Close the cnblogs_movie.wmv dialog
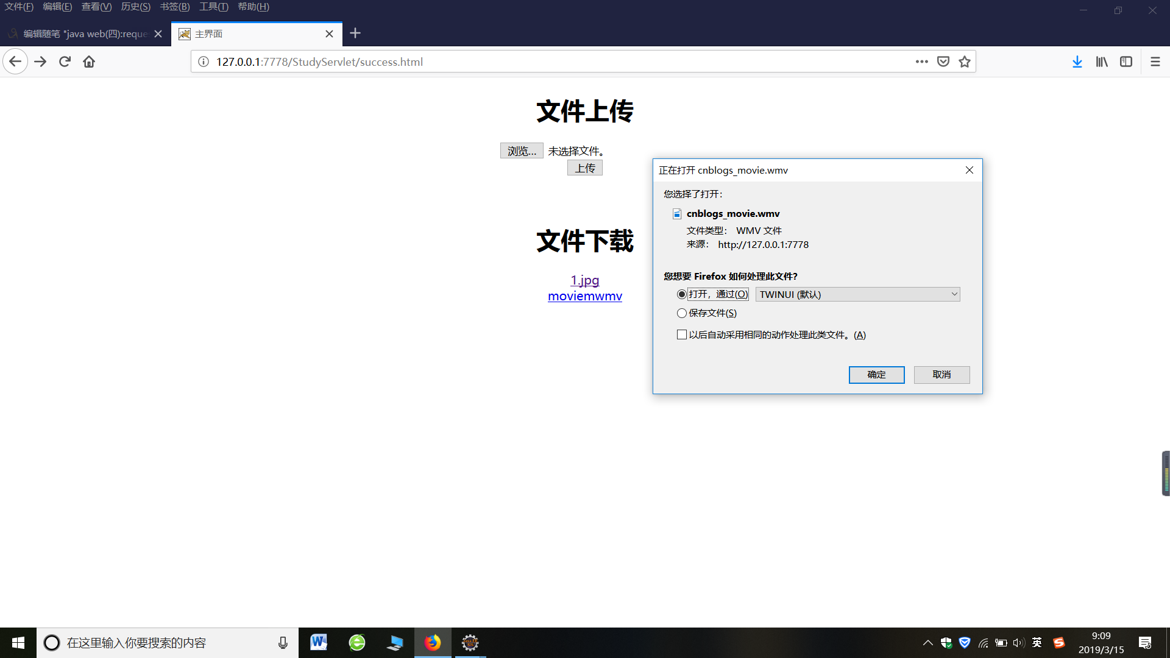The image size is (1170, 658). (x=970, y=170)
